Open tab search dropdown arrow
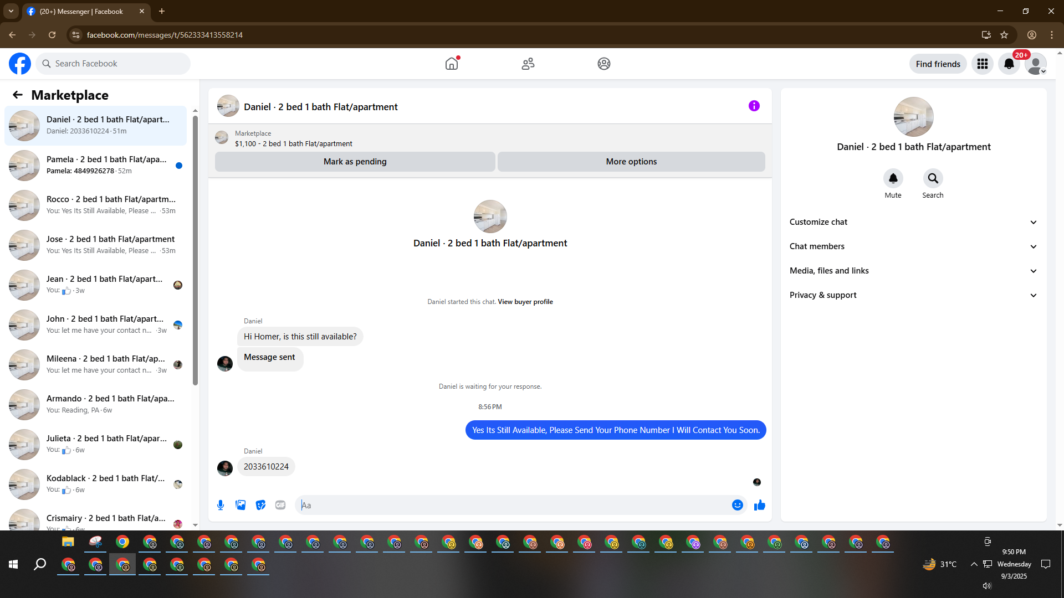The height and width of the screenshot is (598, 1064). click(x=11, y=11)
